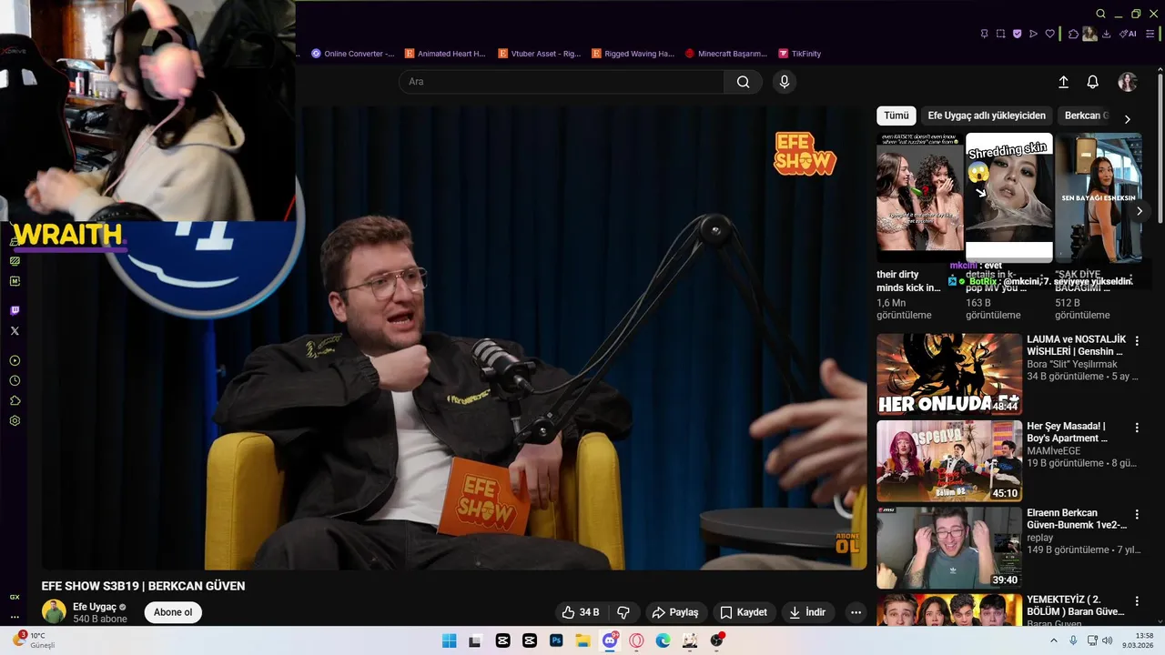Open 'Sen bayağı esneksin' short thumbnail
The image size is (1165, 655).
coord(1098,197)
